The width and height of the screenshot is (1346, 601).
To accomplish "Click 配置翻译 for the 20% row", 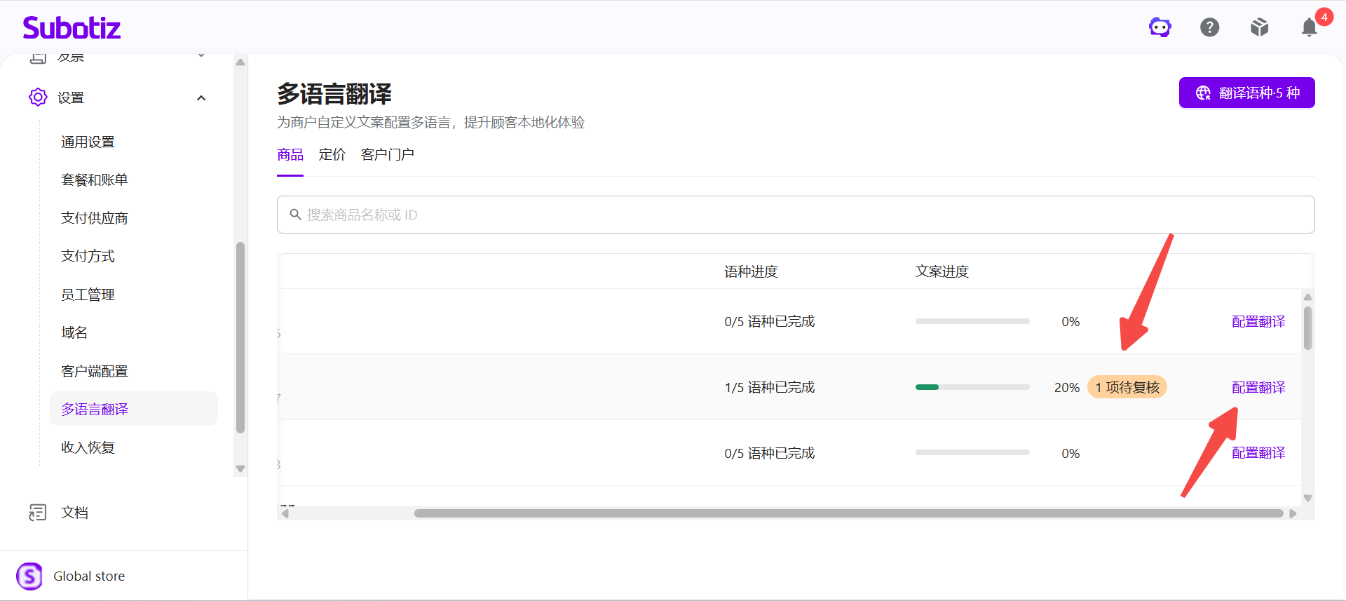I will (1258, 387).
